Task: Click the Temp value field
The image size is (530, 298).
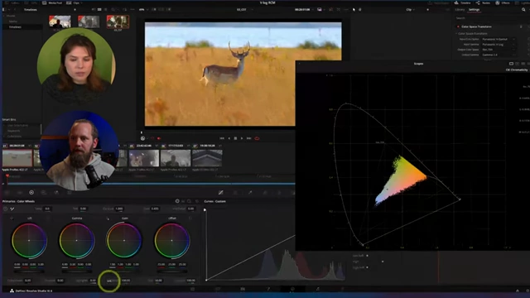Action: tap(47, 209)
